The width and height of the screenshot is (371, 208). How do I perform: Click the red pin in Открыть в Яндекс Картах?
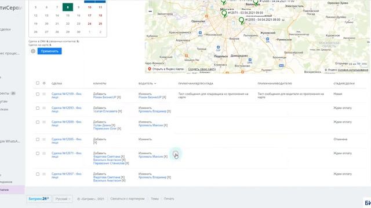150,69
